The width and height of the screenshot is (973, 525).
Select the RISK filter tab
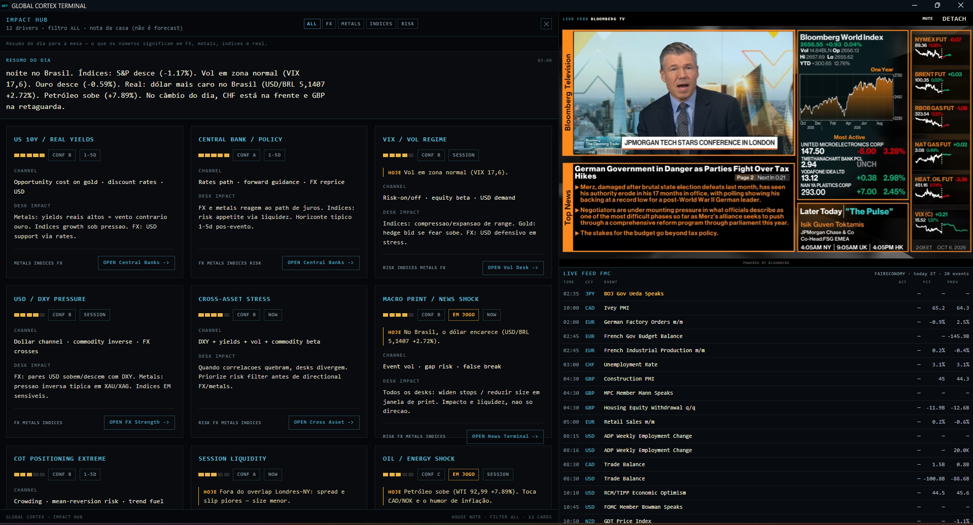point(408,24)
